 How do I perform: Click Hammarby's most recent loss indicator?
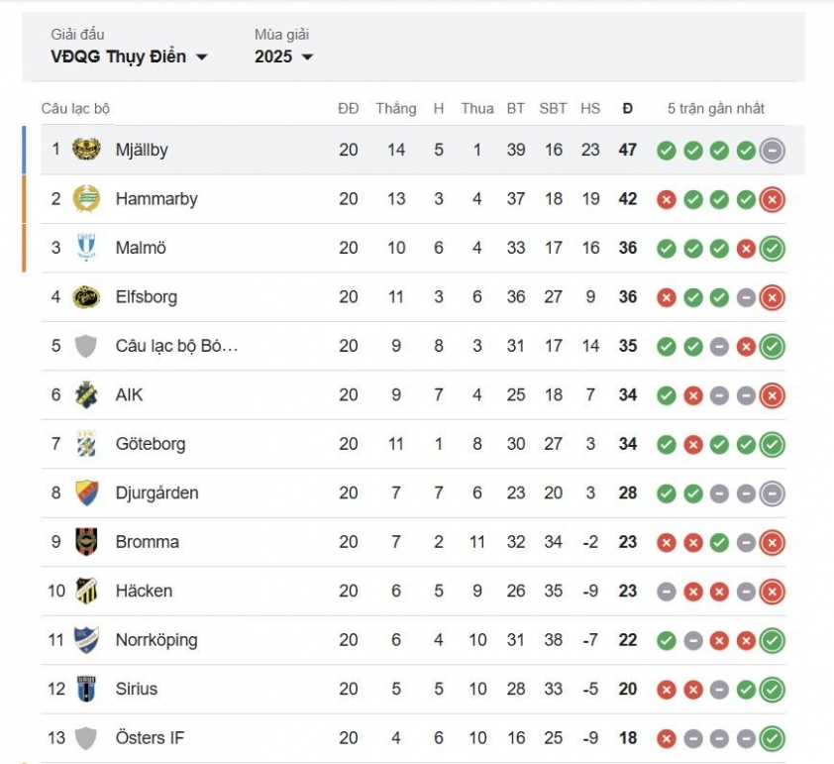773,199
